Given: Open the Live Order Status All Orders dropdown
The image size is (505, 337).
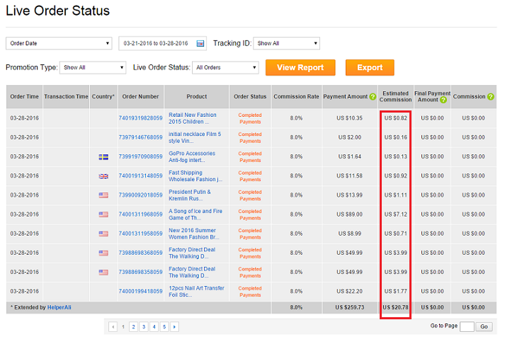Looking at the screenshot, I should pos(225,67).
